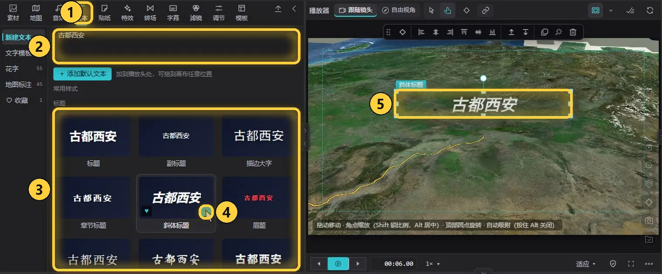Open the 地图 map tab
The image size is (662, 274).
[36, 13]
